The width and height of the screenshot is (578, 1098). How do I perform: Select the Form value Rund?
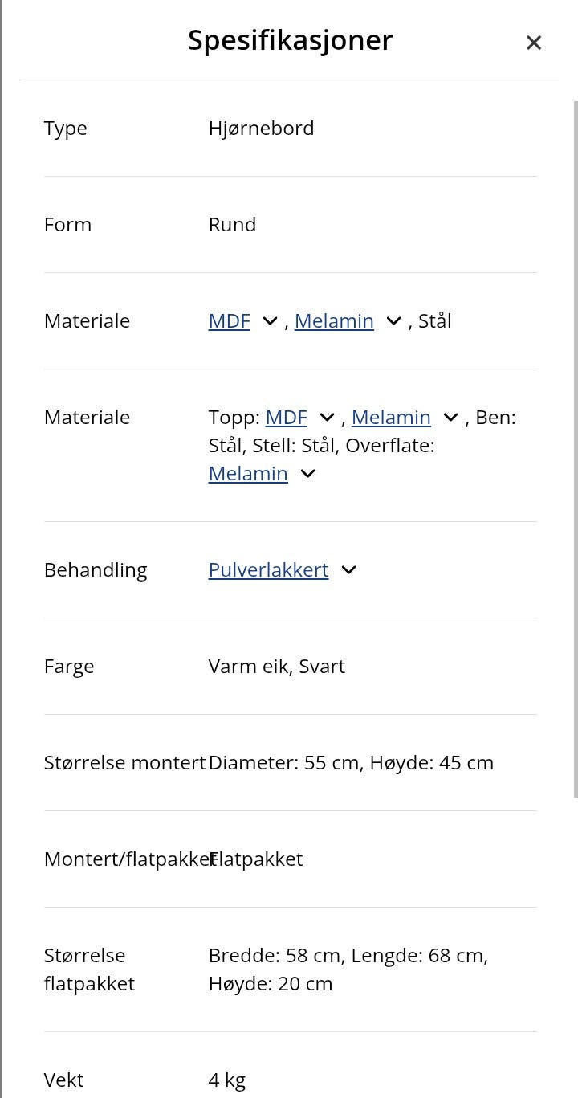point(232,224)
